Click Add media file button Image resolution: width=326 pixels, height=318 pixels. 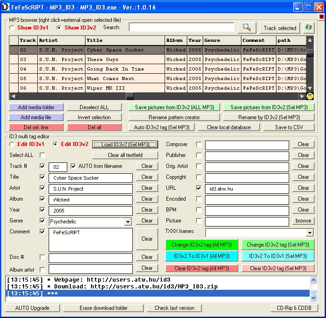pyautogui.click(x=36, y=117)
